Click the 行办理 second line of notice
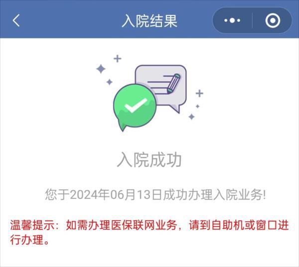Viewport: 299px width, 267px height. [30, 240]
